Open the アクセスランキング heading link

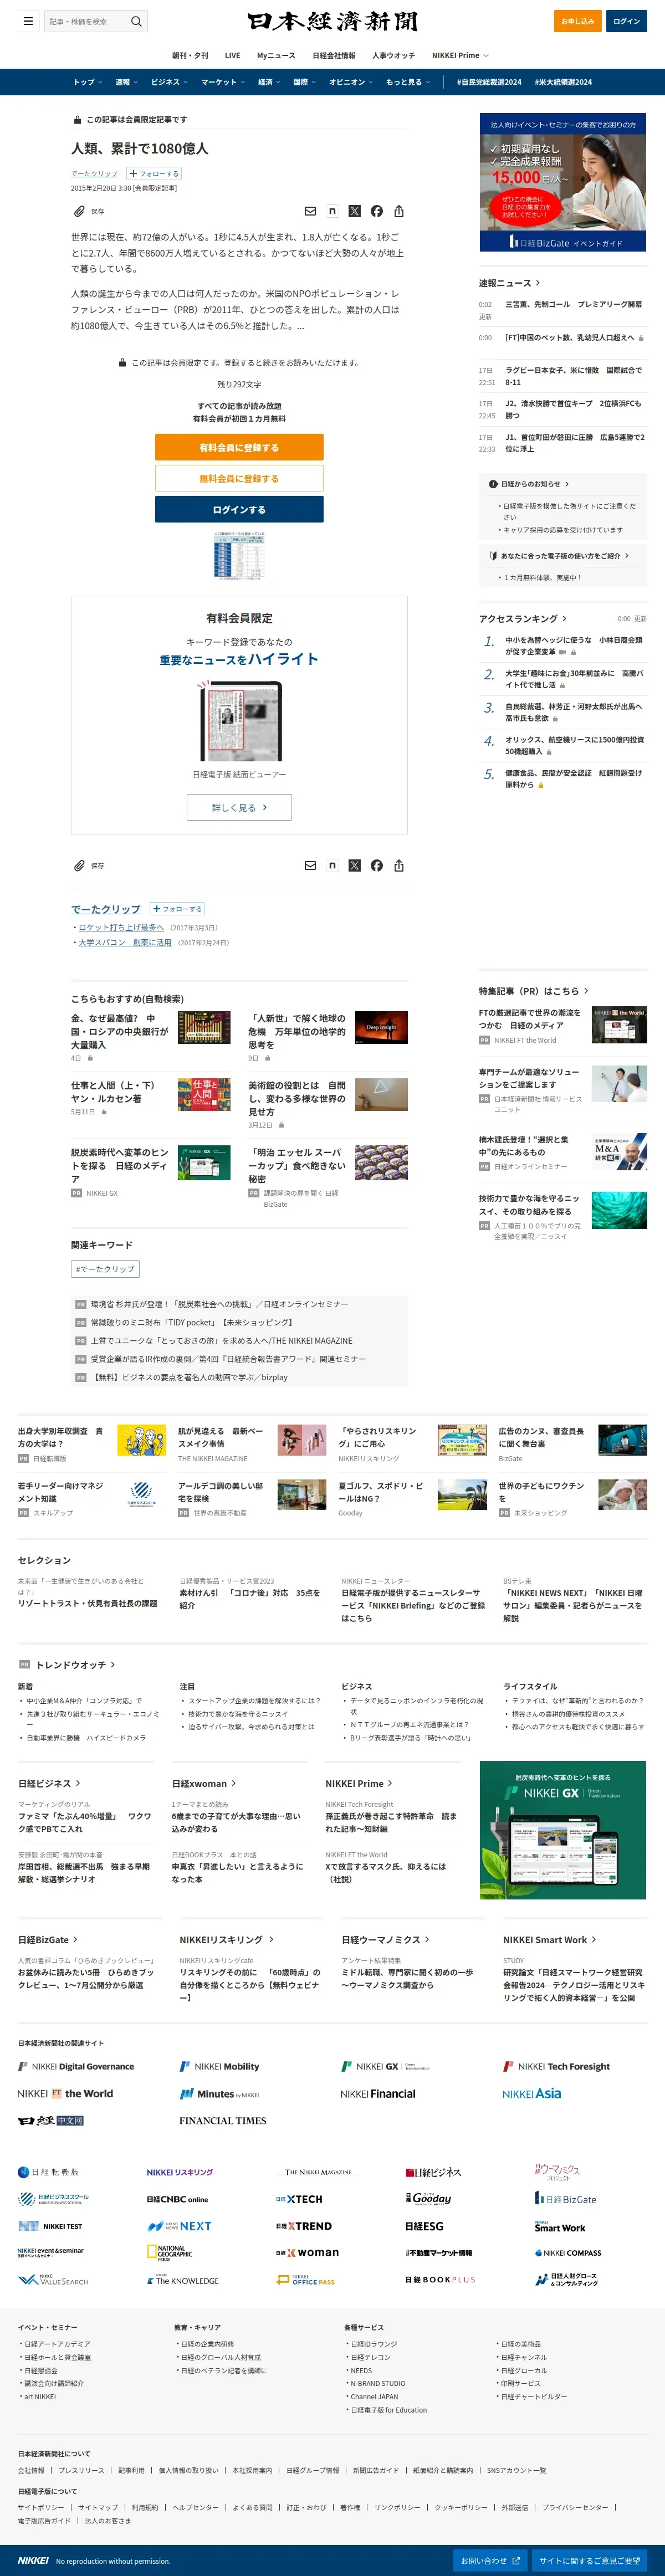point(523,618)
